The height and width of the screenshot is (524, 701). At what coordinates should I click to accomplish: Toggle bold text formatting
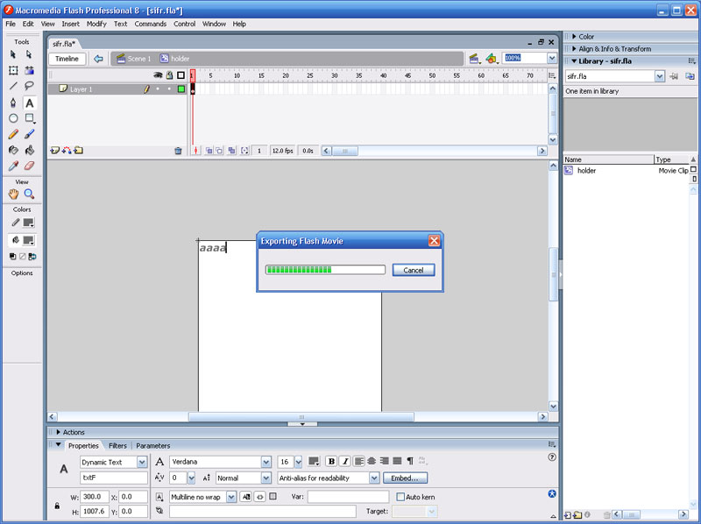point(331,462)
